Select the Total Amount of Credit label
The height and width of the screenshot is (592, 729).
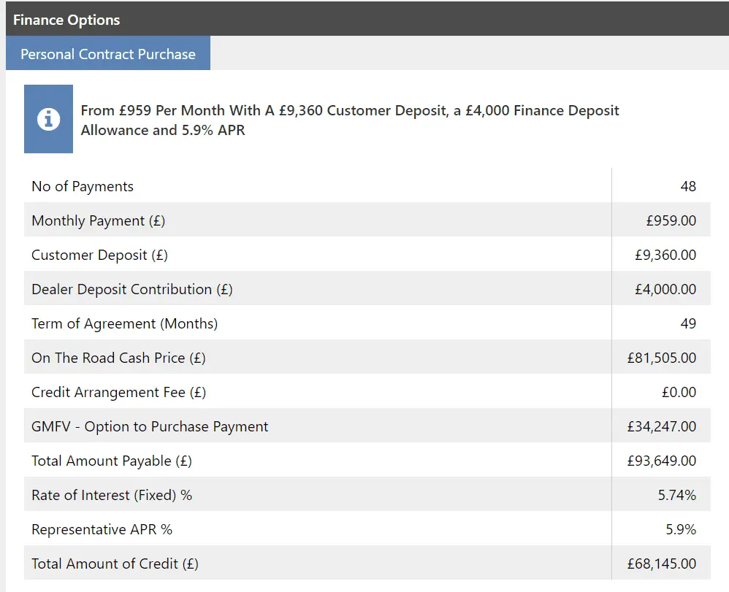tap(115, 564)
